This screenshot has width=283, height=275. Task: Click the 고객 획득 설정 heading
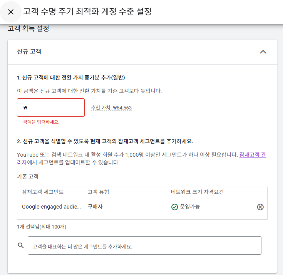tap(28, 28)
